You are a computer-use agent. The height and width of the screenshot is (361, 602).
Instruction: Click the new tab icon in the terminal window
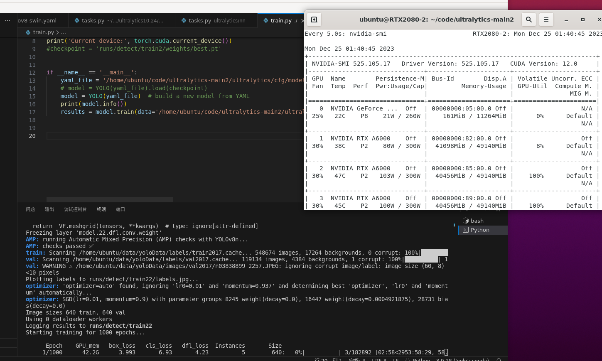point(314,20)
